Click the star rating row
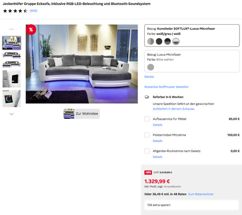 15,11
